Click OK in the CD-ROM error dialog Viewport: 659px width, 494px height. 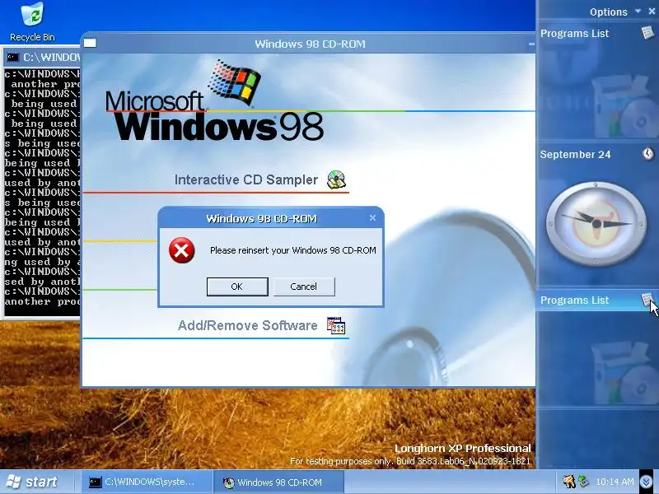coord(237,287)
